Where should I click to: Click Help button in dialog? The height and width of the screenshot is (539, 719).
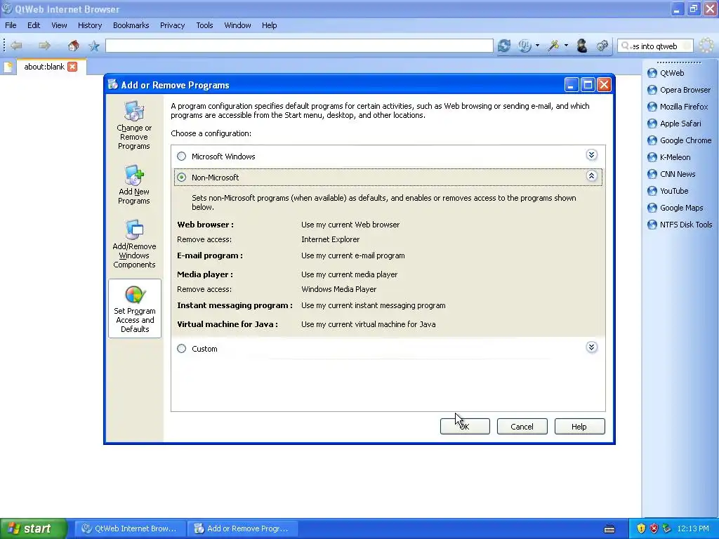tap(579, 427)
